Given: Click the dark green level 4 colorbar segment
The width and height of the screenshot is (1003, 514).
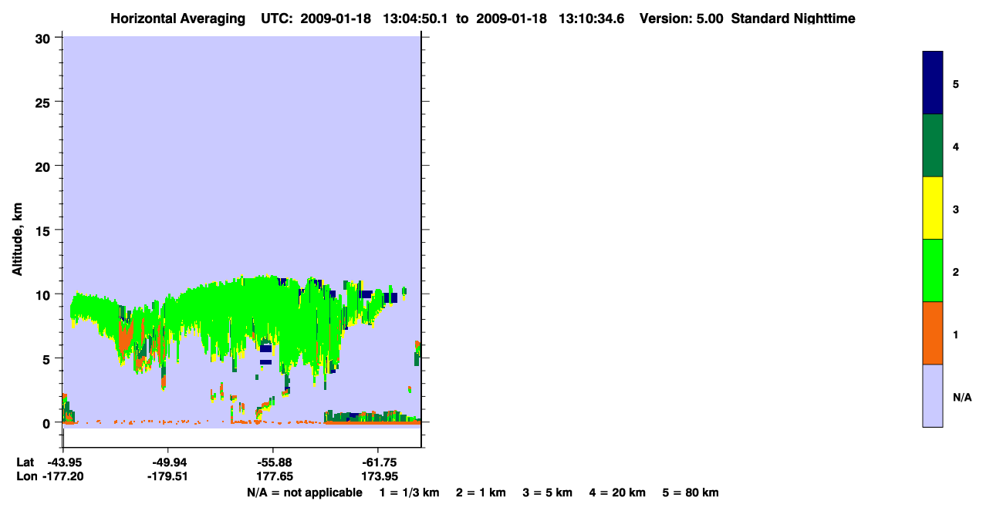Looking at the screenshot, I should 933,146.
